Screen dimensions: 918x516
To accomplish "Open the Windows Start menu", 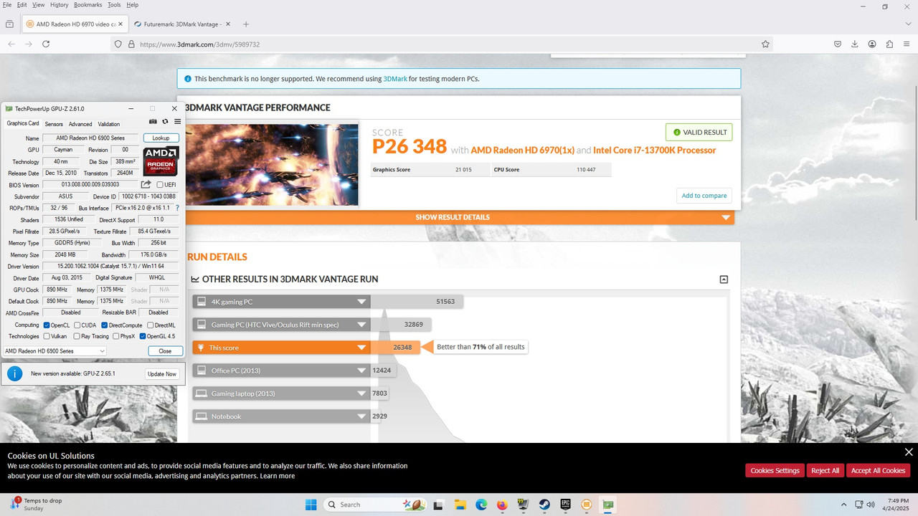I will [311, 505].
